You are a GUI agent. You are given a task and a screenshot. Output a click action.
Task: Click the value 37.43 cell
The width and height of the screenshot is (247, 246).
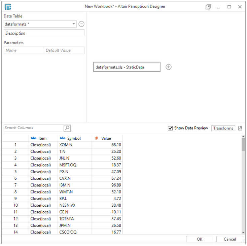107,219
